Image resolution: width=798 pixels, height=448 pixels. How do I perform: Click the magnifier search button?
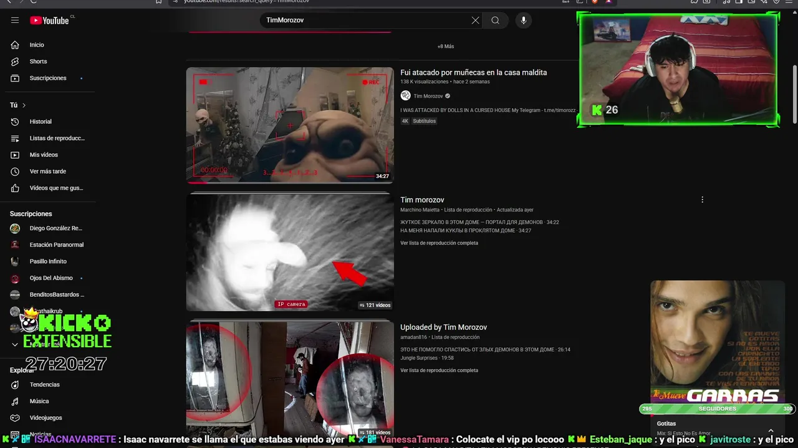pyautogui.click(x=495, y=21)
